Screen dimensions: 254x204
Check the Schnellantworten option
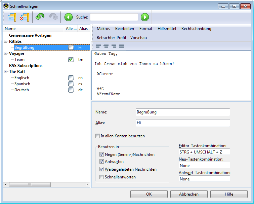tap(102, 177)
